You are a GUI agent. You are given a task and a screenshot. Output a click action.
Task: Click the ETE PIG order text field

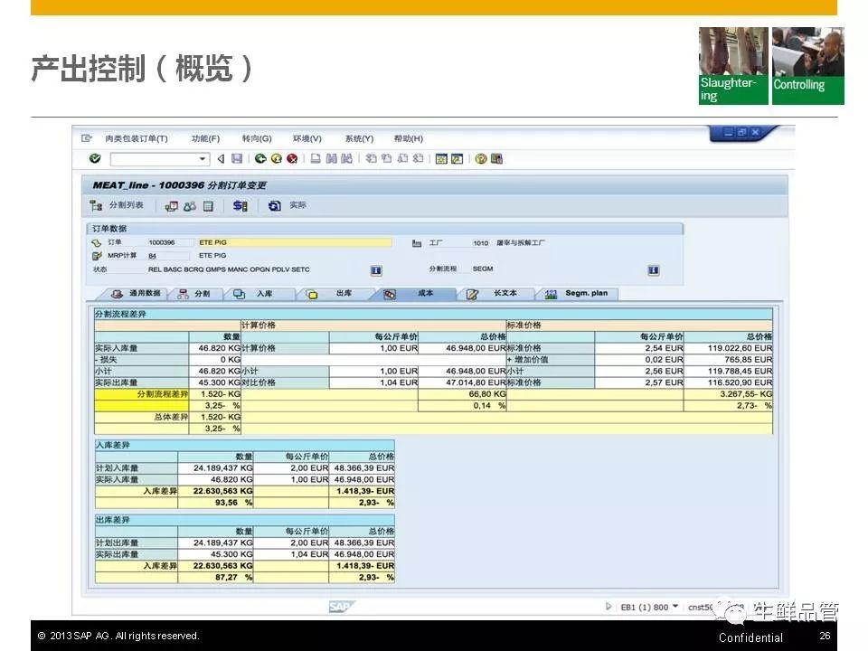294,242
